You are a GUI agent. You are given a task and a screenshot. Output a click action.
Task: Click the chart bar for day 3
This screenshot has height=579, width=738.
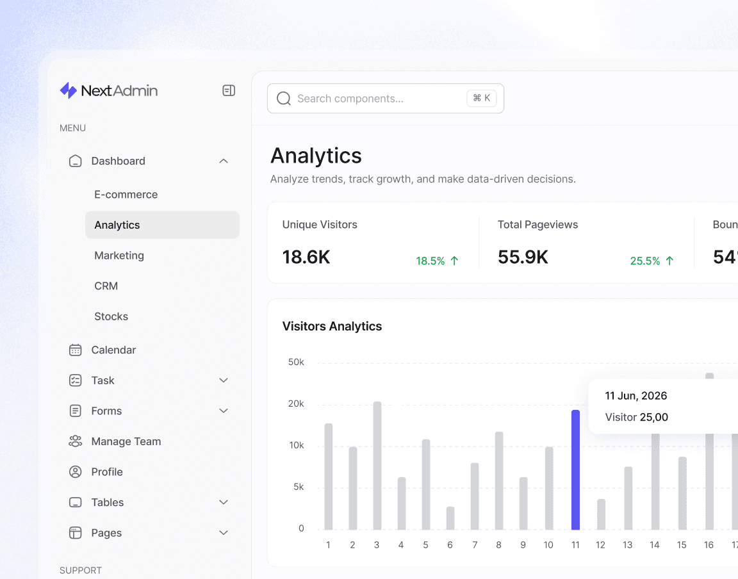377,466
